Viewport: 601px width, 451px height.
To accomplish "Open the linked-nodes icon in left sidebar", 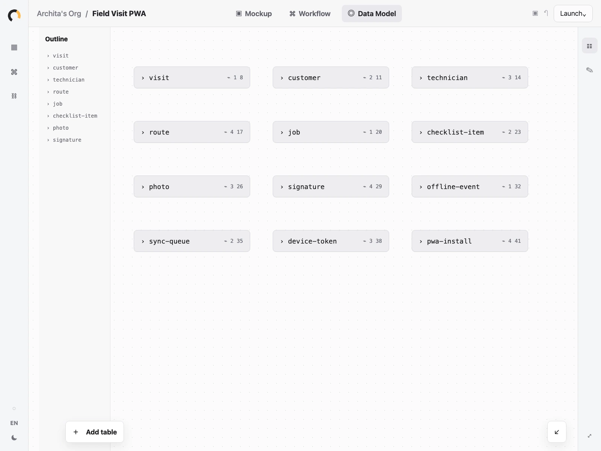I will tap(14, 96).
